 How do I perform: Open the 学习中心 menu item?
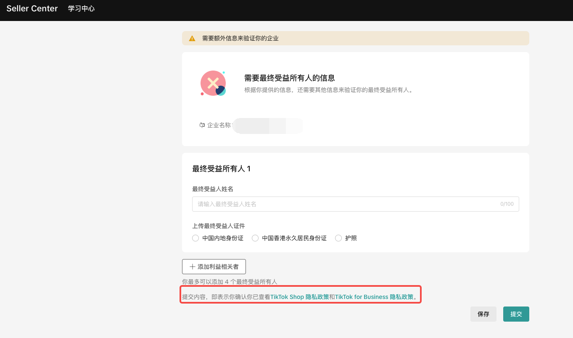pos(81,8)
